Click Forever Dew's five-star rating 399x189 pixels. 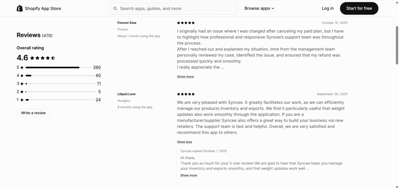pyautogui.click(x=186, y=23)
